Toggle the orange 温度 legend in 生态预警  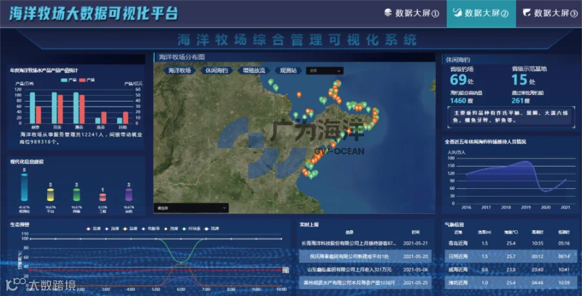click(x=130, y=229)
